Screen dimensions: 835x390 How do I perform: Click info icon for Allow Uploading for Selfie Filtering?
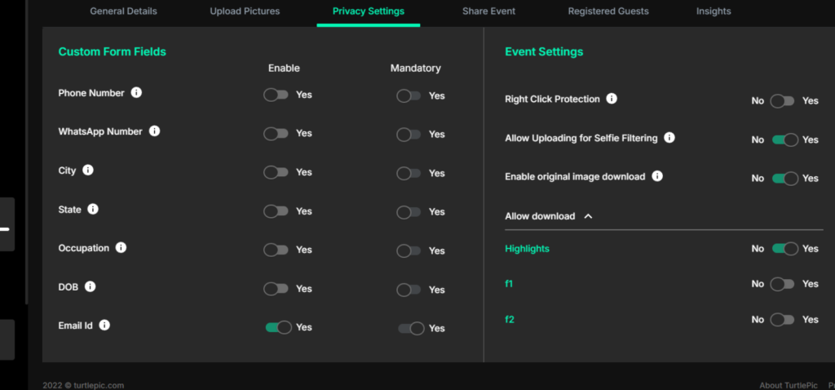click(669, 138)
